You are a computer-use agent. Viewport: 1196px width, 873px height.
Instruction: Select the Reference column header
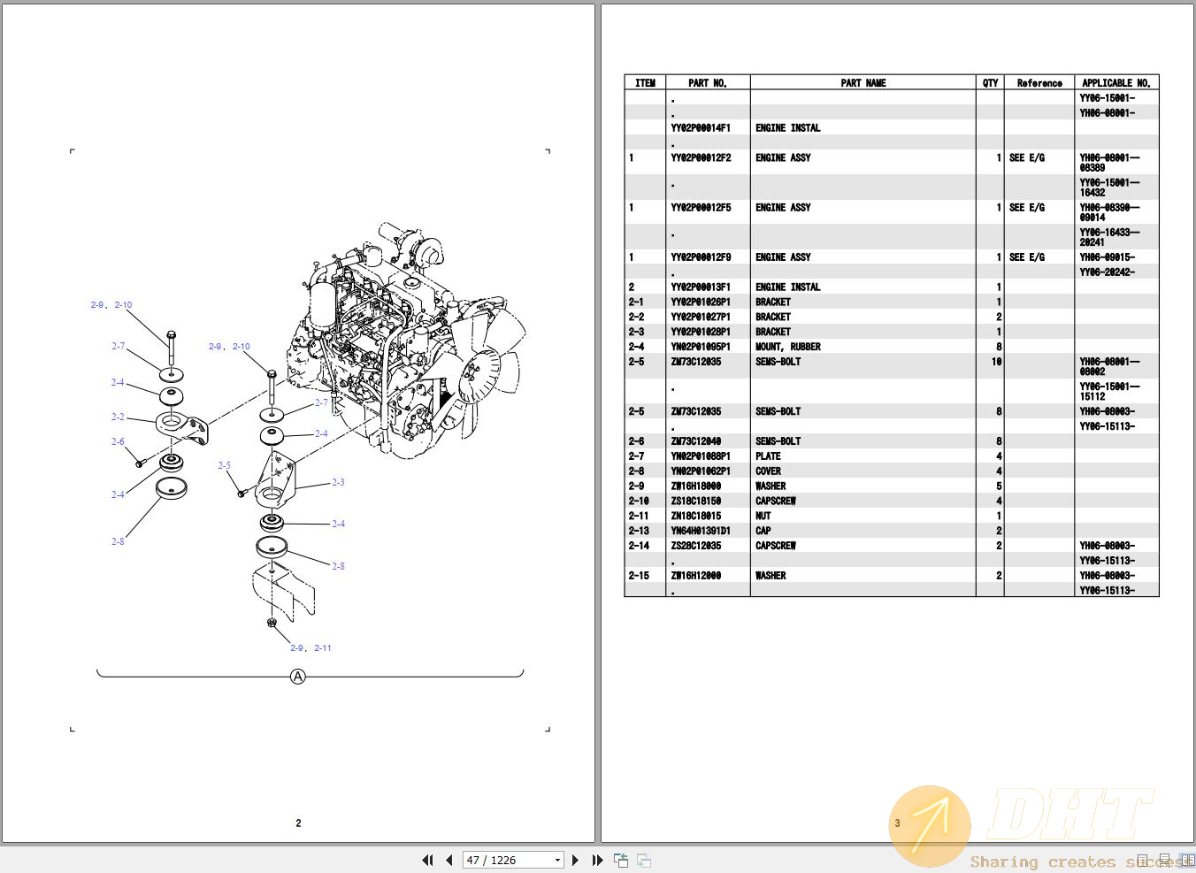[x=1039, y=83]
